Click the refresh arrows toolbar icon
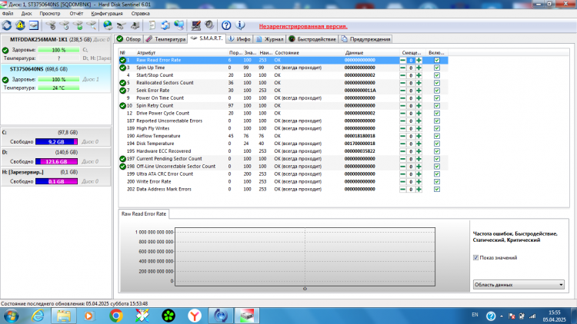The width and height of the screenshot is (577, 324). (7, 25)
